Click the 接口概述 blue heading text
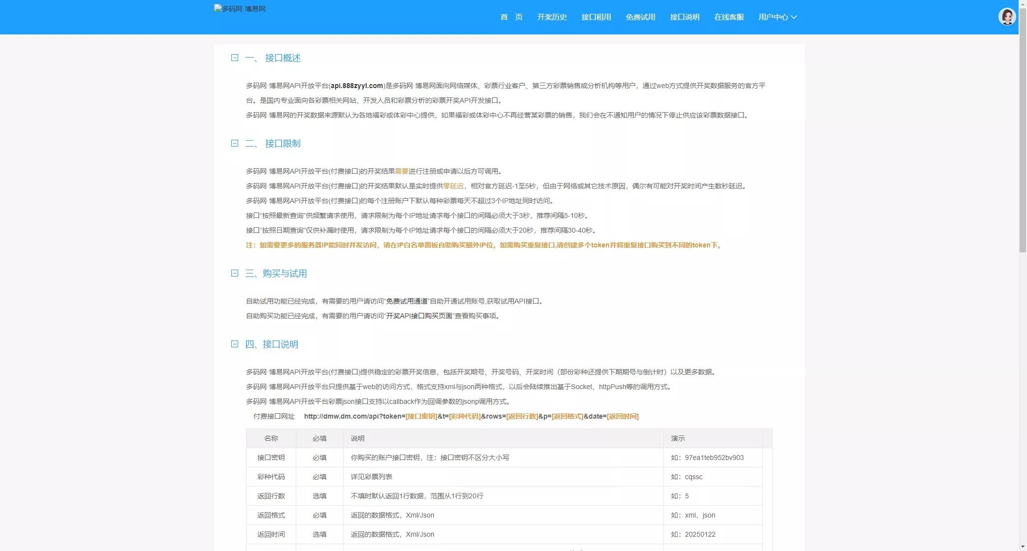 [283, 58]
